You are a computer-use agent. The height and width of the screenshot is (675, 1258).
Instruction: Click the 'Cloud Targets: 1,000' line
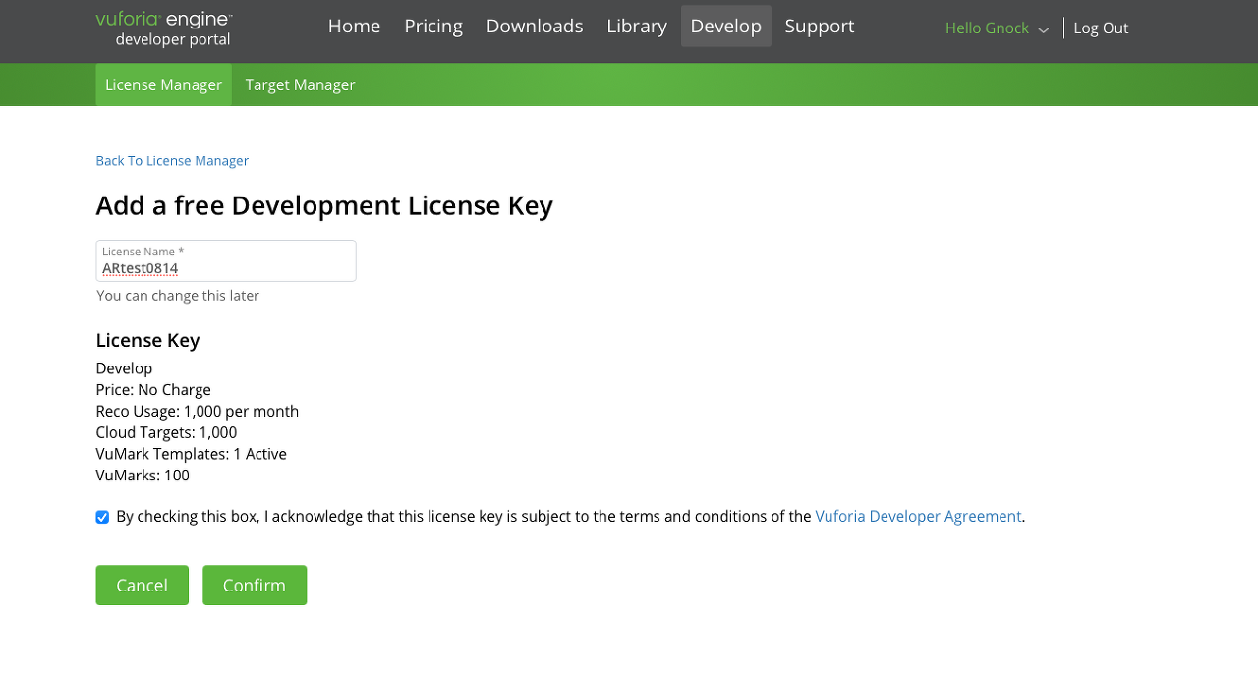tap(166, 432)
